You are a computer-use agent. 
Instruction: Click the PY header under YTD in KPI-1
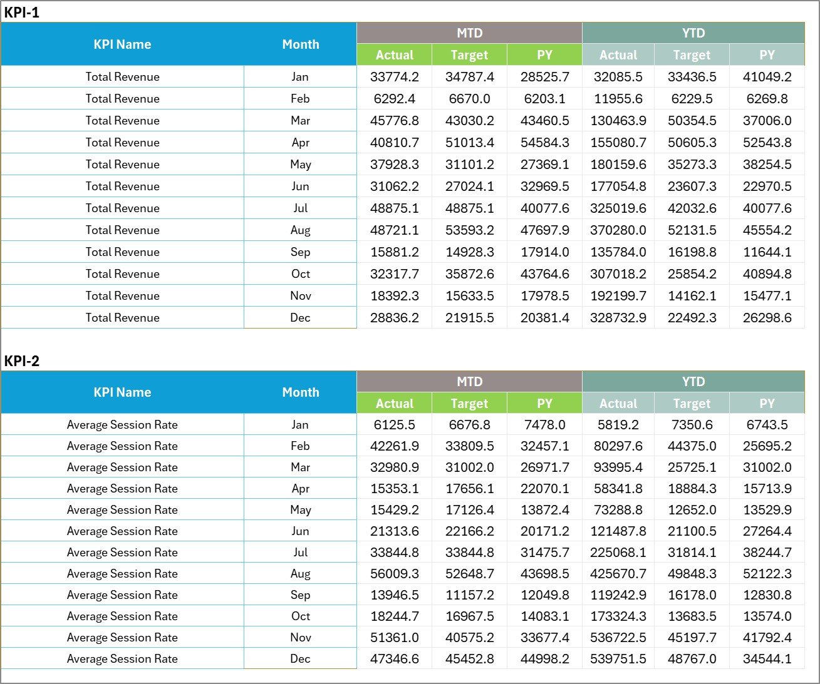(767, 54)
